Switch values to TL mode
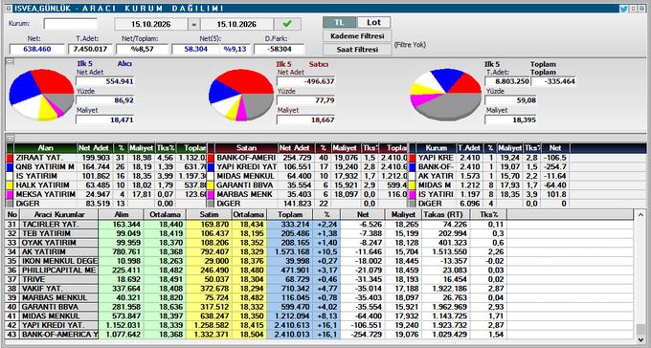The image size is (651, 348). tap(339, 22)
